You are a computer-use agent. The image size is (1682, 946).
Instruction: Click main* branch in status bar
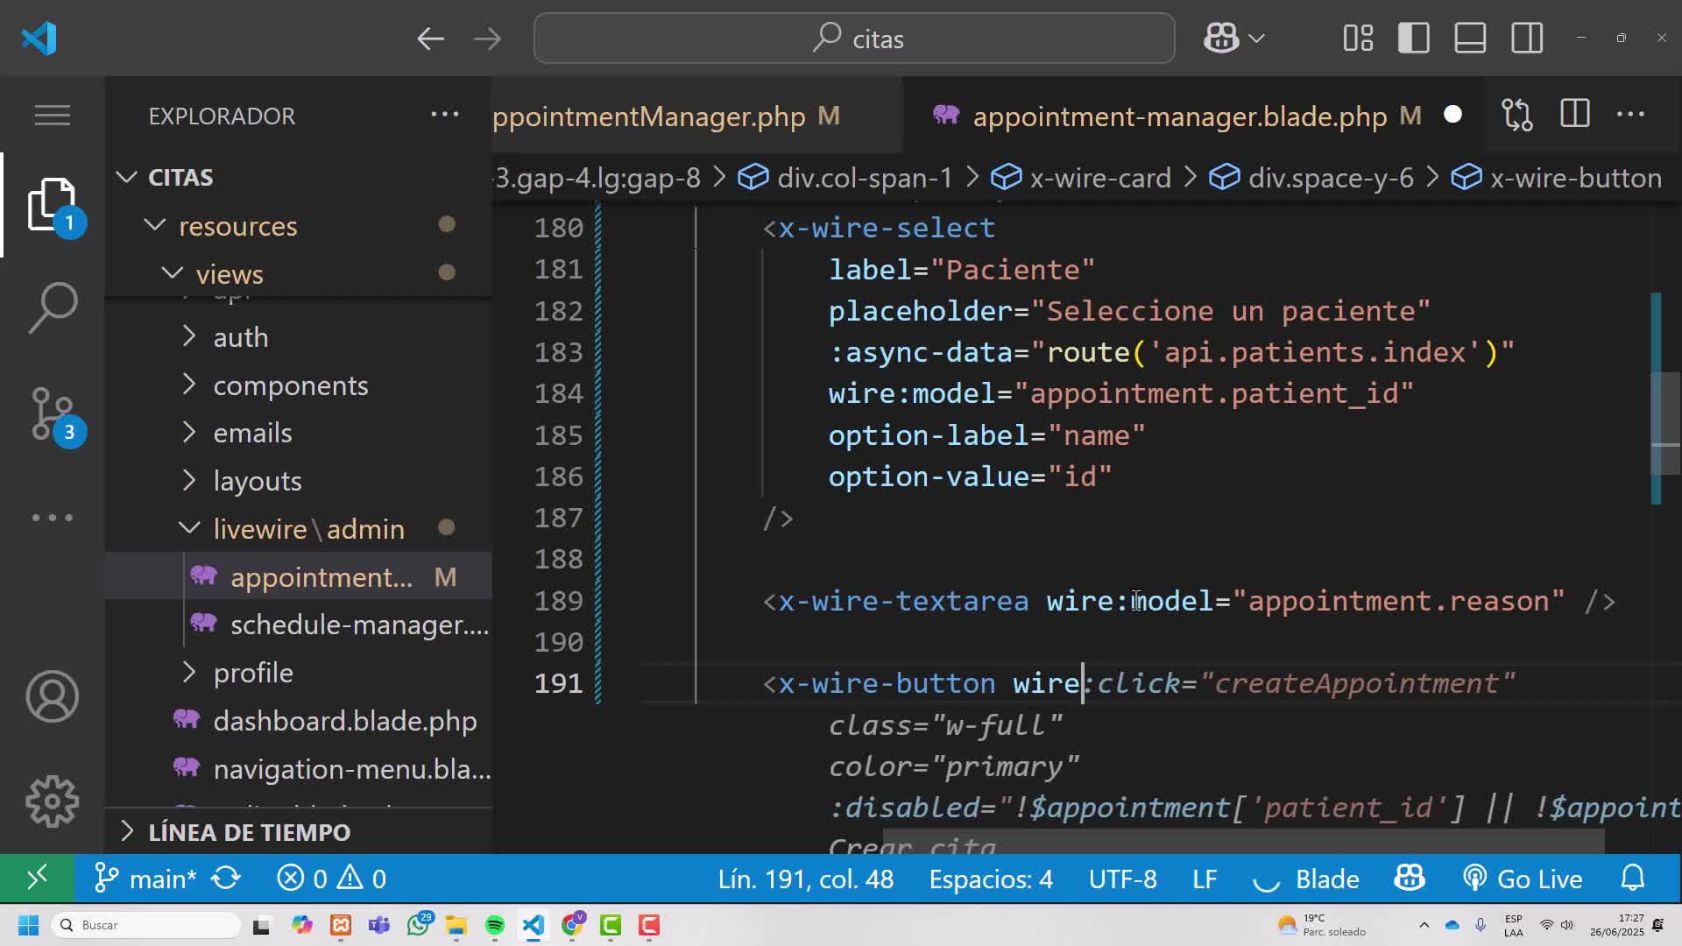coord(145,878)
